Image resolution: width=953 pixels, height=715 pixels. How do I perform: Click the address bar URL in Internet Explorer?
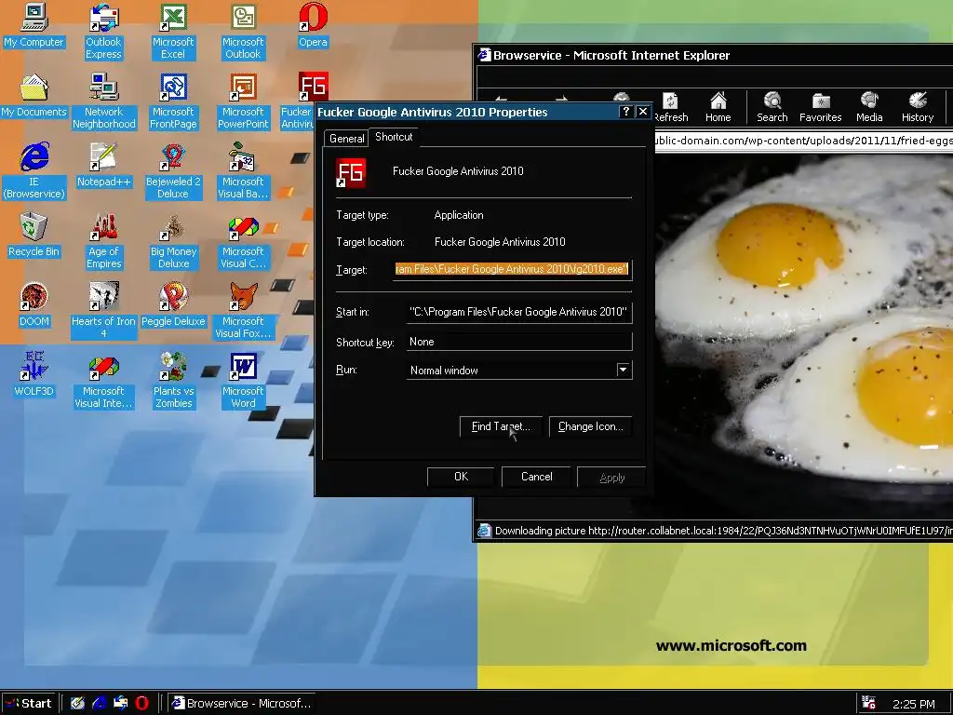pyautogui.click(x=803, y=141)
